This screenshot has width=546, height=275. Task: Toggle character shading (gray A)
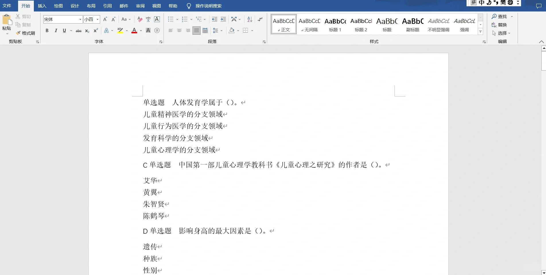148,30
